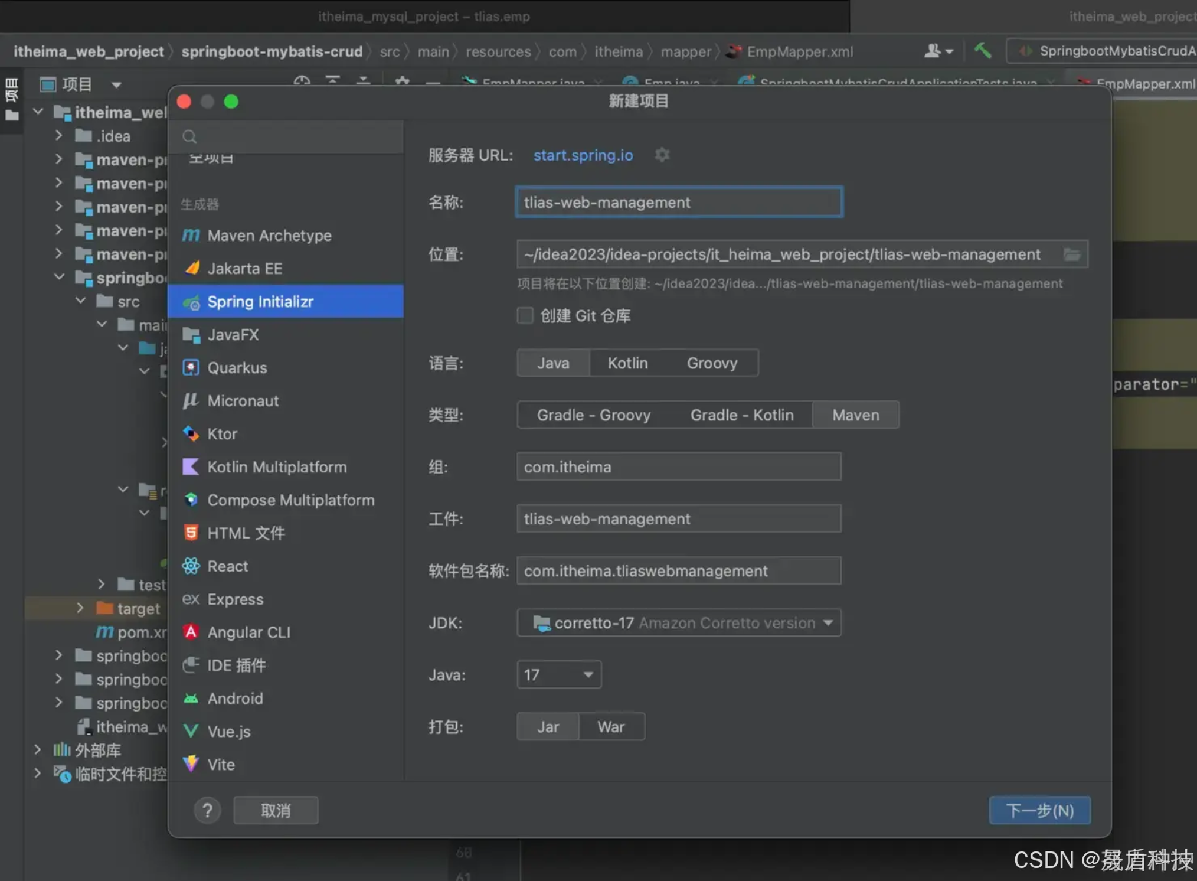Expand the test folder
The width and height of the screenshot is (1197, 881).
pyautogui.click(x=101, y=584)
